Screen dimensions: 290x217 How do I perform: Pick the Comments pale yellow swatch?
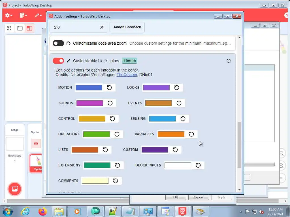tap(95, 181)
